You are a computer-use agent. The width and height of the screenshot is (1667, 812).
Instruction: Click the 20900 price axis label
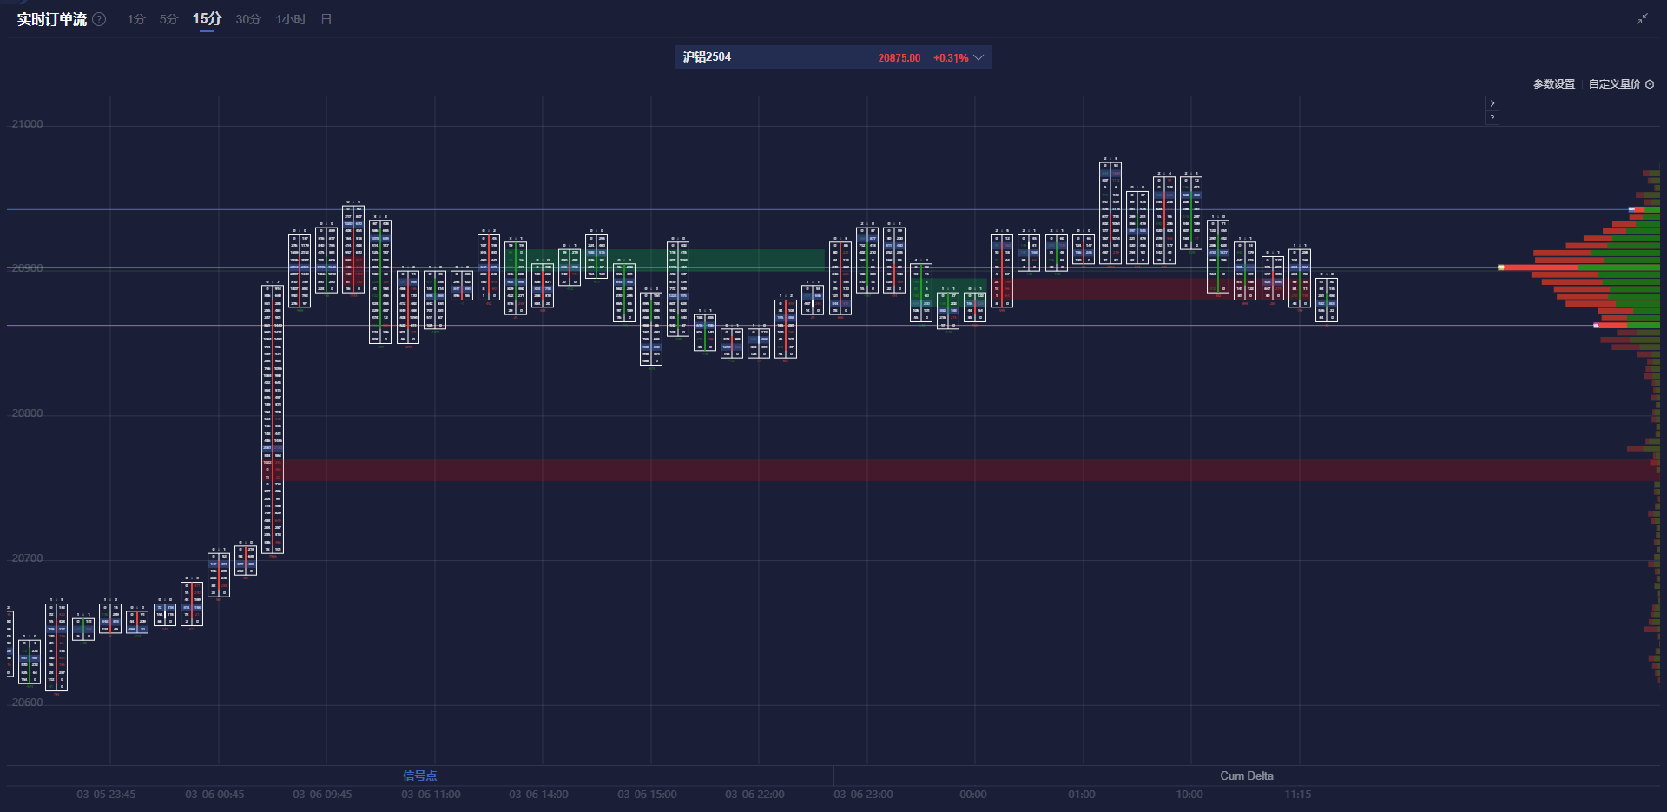(x=27, y=268)
